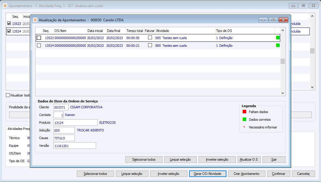
Task: Click green status square for row 13524
Action: [278, 45]
